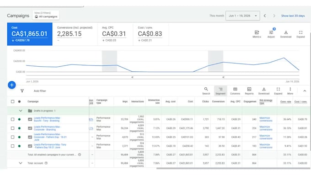Go to previous date range
The height and width of the screenshot is (175, 311).
pos(265,16)
